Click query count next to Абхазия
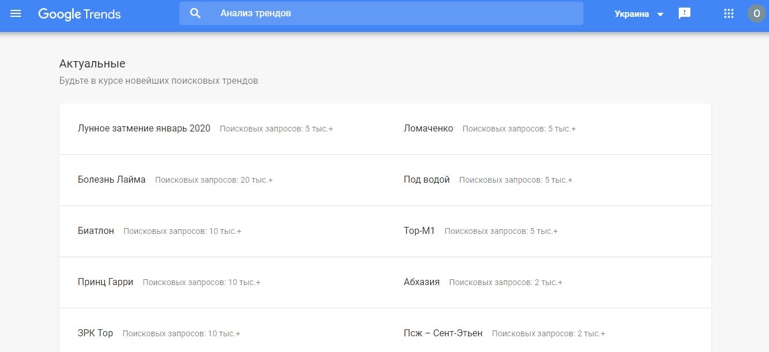Screen dimensions: 769x352 pyautogui.click(x=506, y=283)
